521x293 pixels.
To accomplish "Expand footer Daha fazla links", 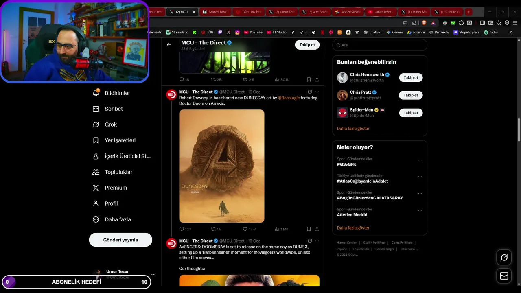I will click(x=409, y=249).
